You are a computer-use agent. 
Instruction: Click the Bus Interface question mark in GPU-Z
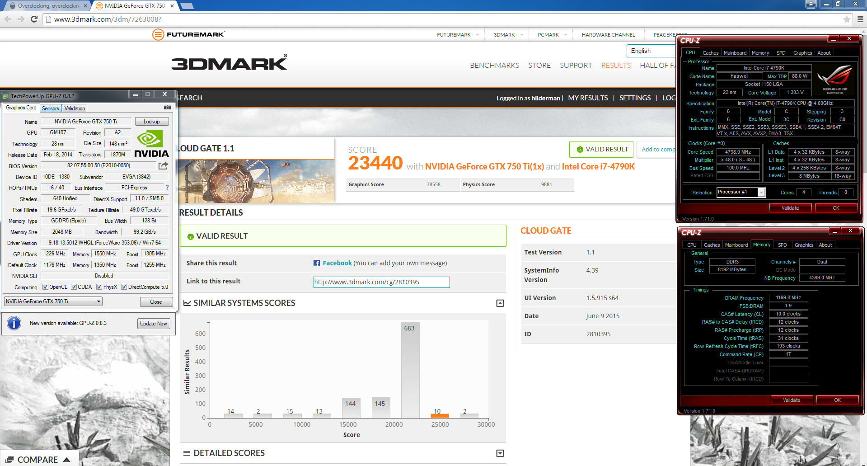tap(167, 188)
